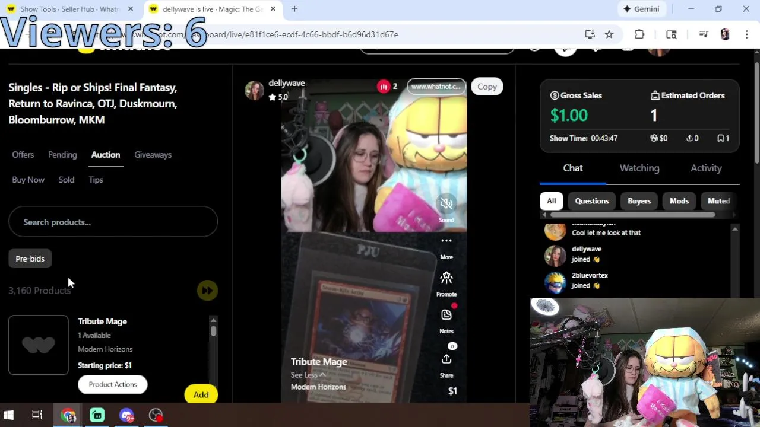Click 2bluevortex username in chat

click(x=590, y=275)
